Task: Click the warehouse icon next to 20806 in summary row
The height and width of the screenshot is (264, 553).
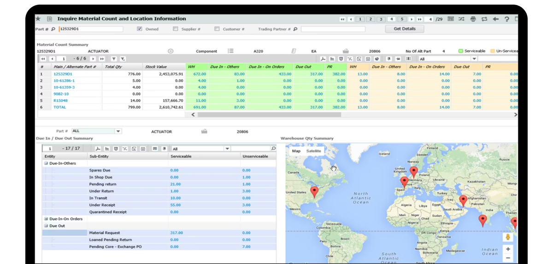Action: tap(346, 51)
